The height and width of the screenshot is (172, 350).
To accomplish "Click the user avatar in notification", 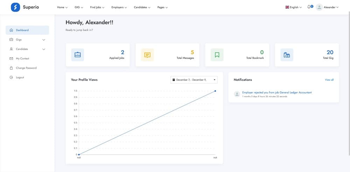I will (237, 94).
